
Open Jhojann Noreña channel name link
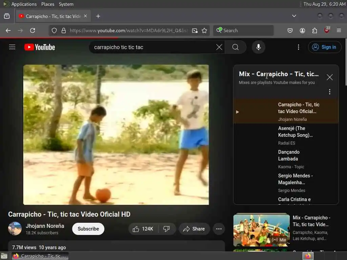point(45,226)
